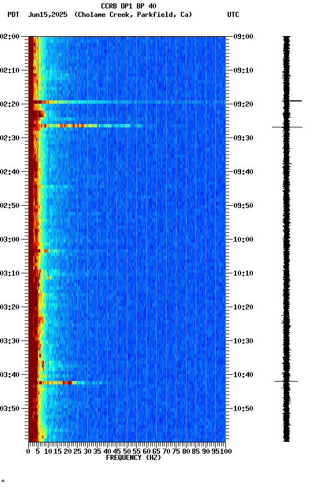Click the 10:40 UTC time label
The height and width of the screenshot is (487, 311).
pyautogui.click(x=243, y=375)
